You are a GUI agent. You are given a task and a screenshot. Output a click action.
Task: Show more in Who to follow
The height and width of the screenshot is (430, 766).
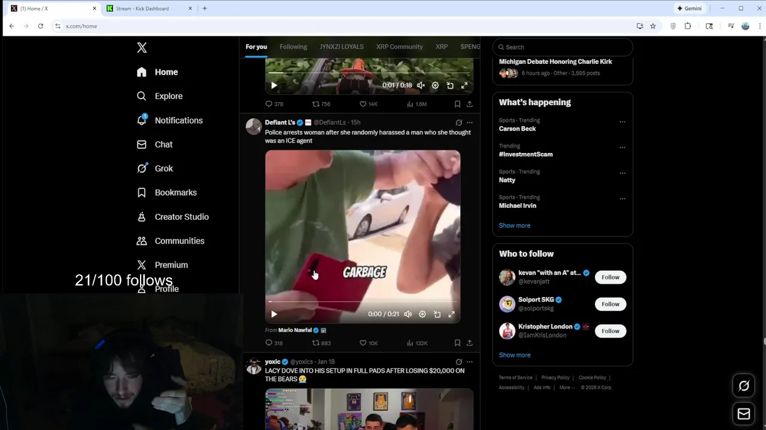point(515,355)
